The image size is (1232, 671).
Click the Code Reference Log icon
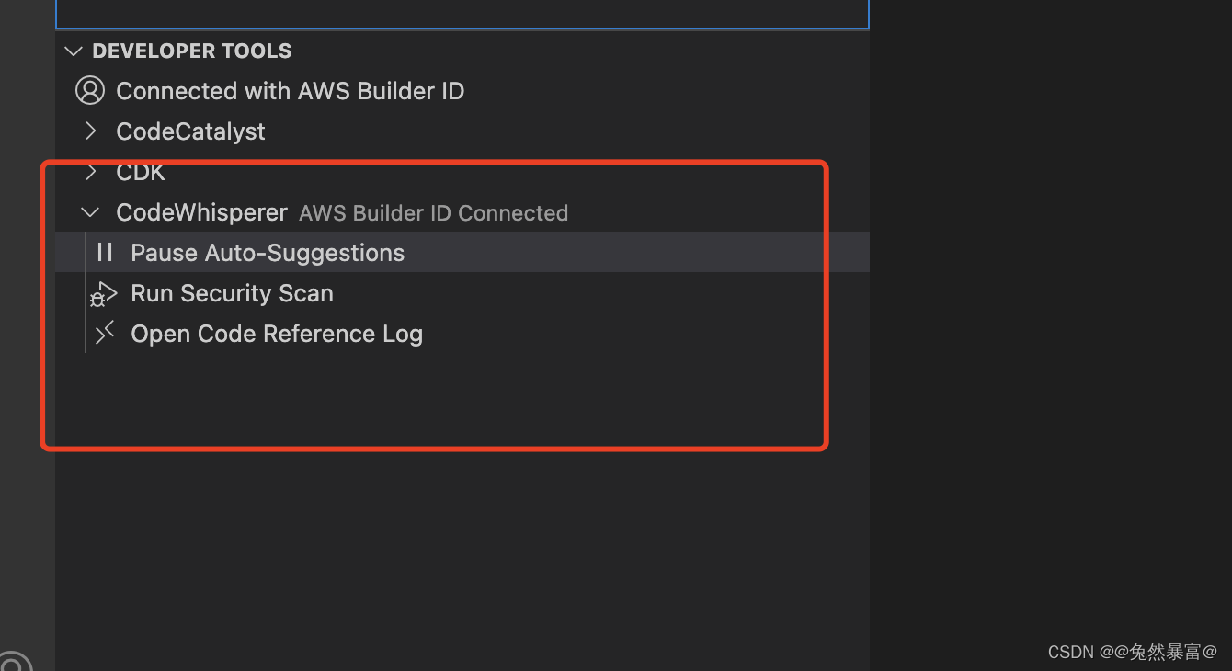point(105,333)
